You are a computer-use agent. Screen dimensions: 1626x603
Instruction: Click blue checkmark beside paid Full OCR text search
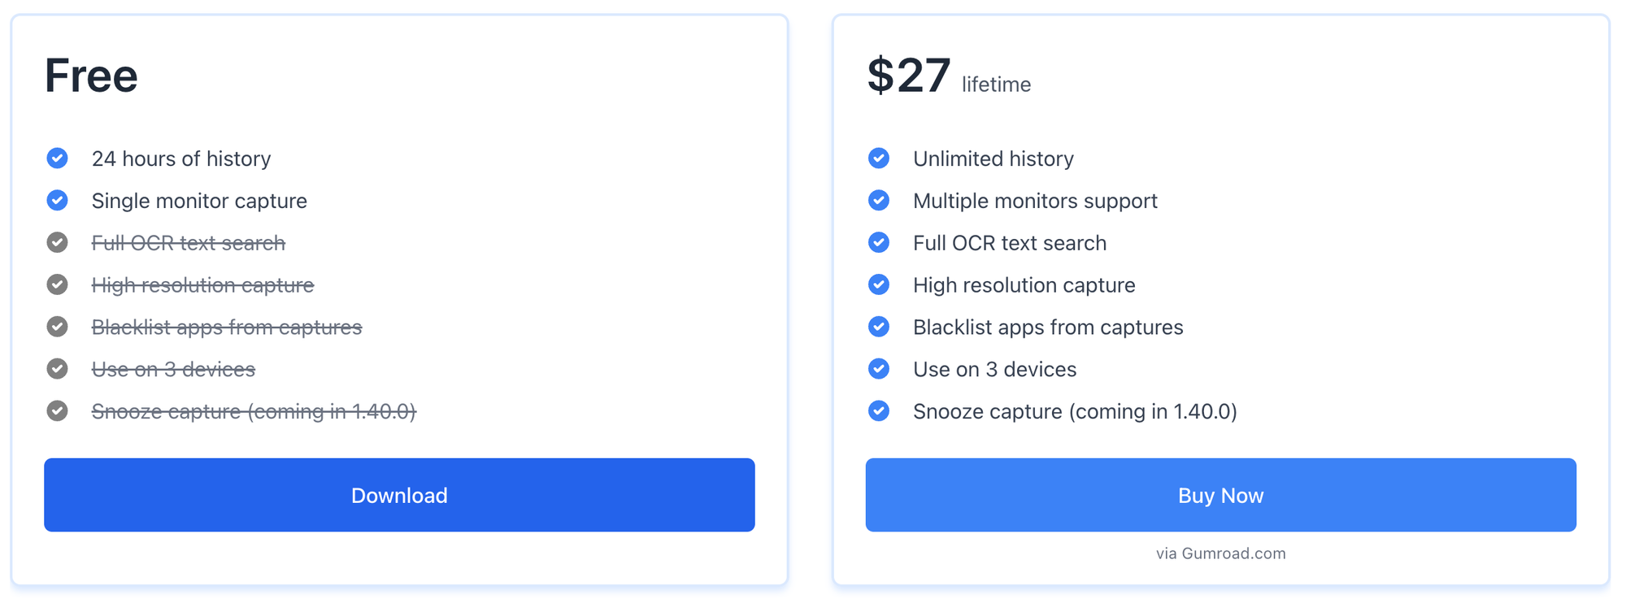879,242
